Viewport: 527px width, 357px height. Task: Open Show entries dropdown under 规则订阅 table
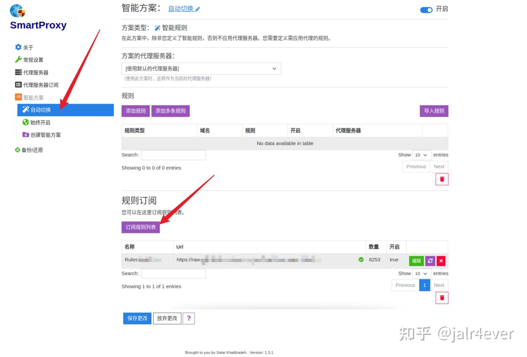click(421, 273)
